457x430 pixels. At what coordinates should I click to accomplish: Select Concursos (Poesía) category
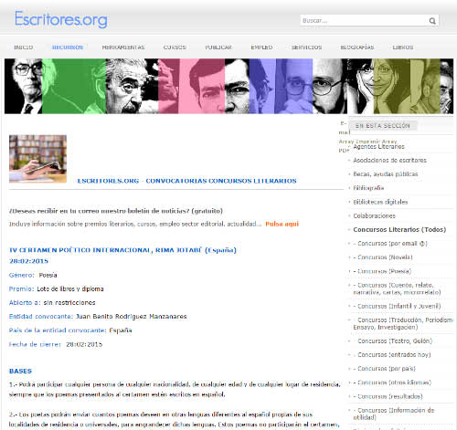(382, 271)
